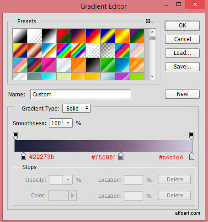Pick the transparent rainbow preset
This screenshot has width=208, height=222.
coord(78,50)
